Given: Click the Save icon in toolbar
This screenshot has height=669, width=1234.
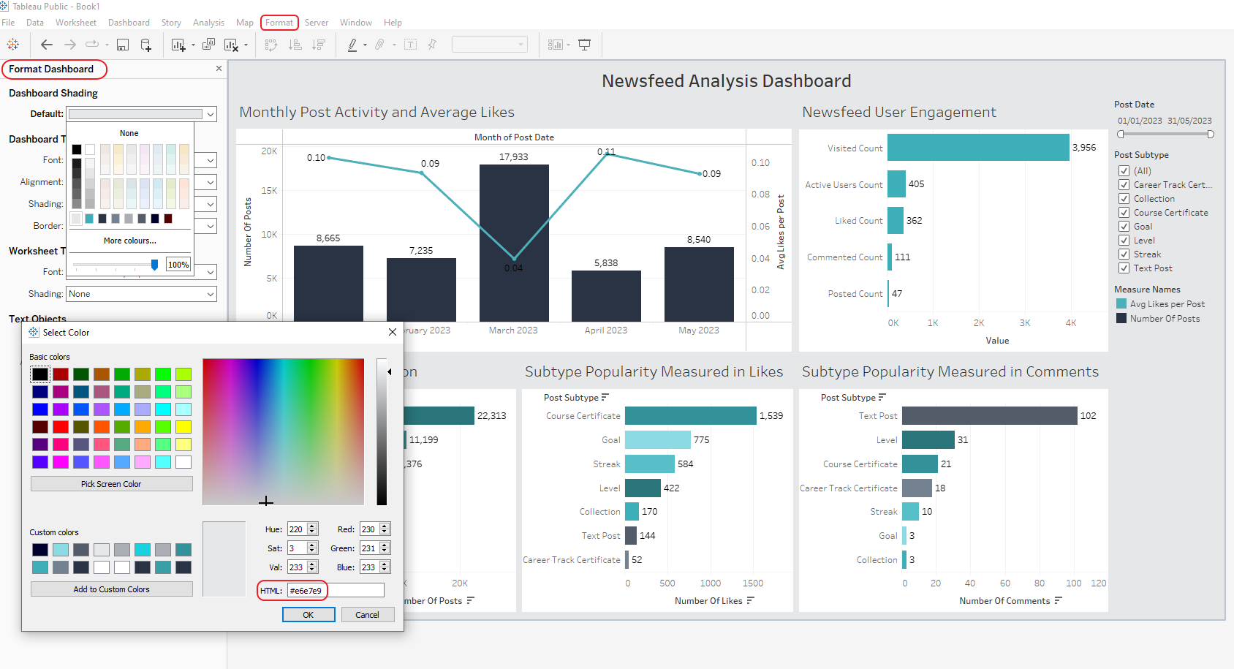Looking at the screenshot, I should [x=123, y=45].
